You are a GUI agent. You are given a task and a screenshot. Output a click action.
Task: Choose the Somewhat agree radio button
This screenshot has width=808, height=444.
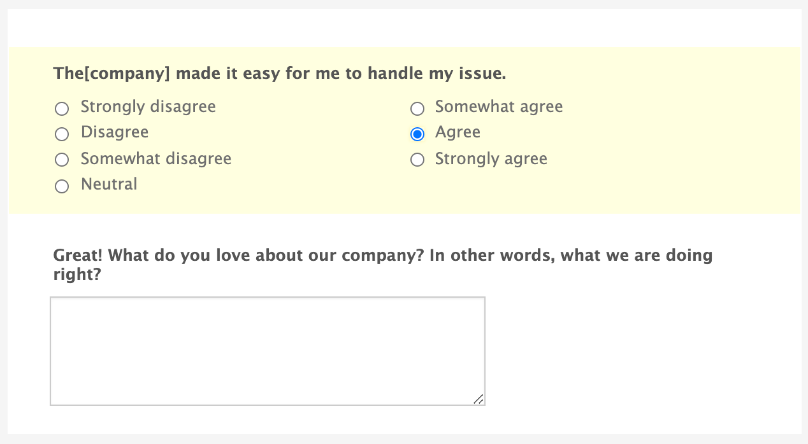[417, 109]
